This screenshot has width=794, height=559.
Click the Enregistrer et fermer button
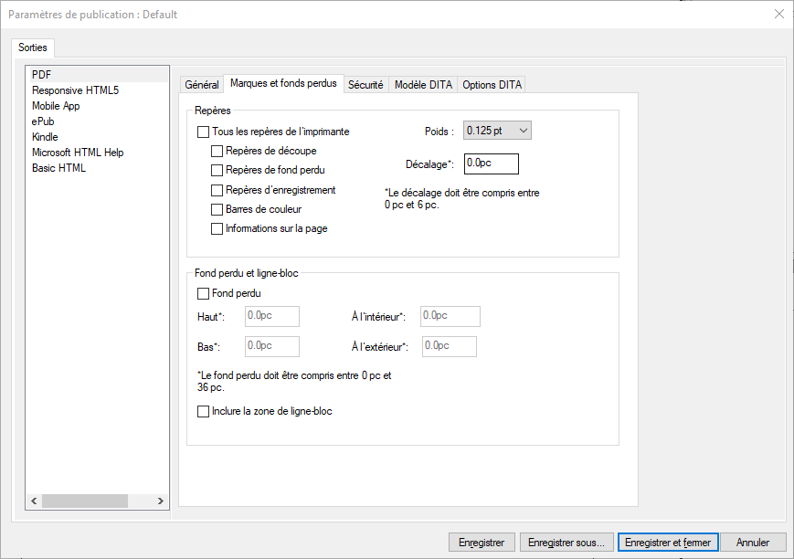click(668, 543)
